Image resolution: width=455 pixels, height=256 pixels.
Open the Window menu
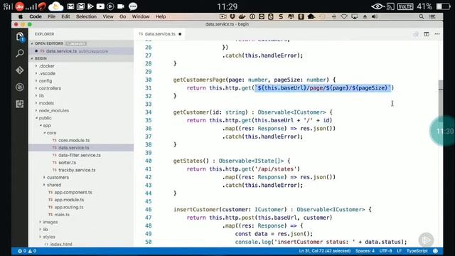coord(141,16)
